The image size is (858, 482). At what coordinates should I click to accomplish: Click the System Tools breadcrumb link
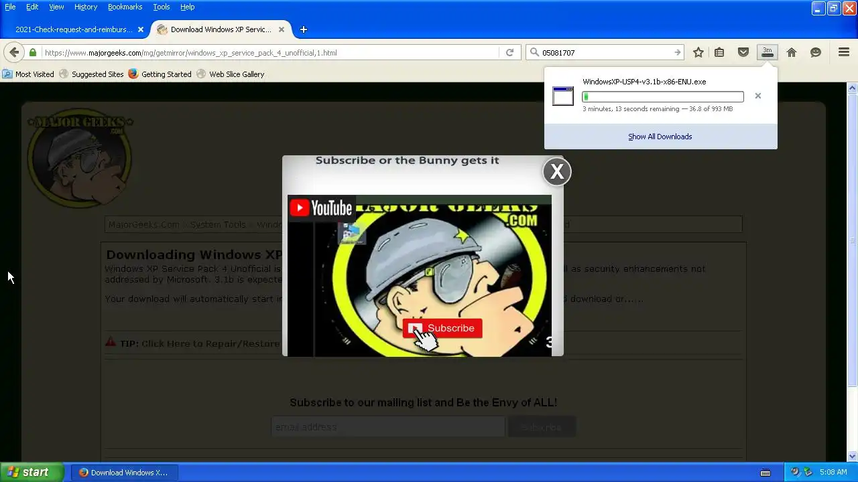[218, 224]
